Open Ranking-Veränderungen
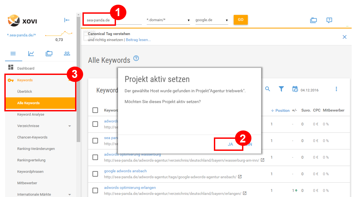This screenshot has width=354, height=197. pos(36,149)
